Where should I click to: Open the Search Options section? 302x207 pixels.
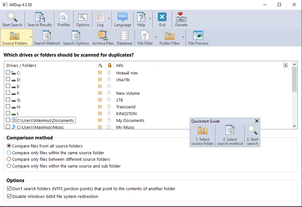pos(76,38)
